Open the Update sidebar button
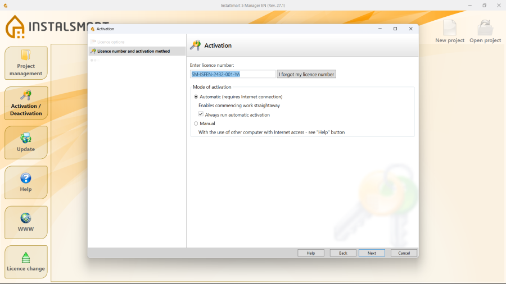 pos(26,143)
